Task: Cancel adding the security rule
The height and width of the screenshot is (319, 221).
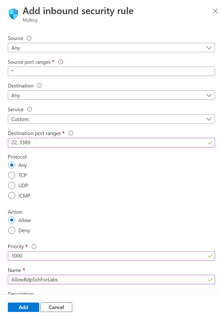Action: click(x=56, y=307)
